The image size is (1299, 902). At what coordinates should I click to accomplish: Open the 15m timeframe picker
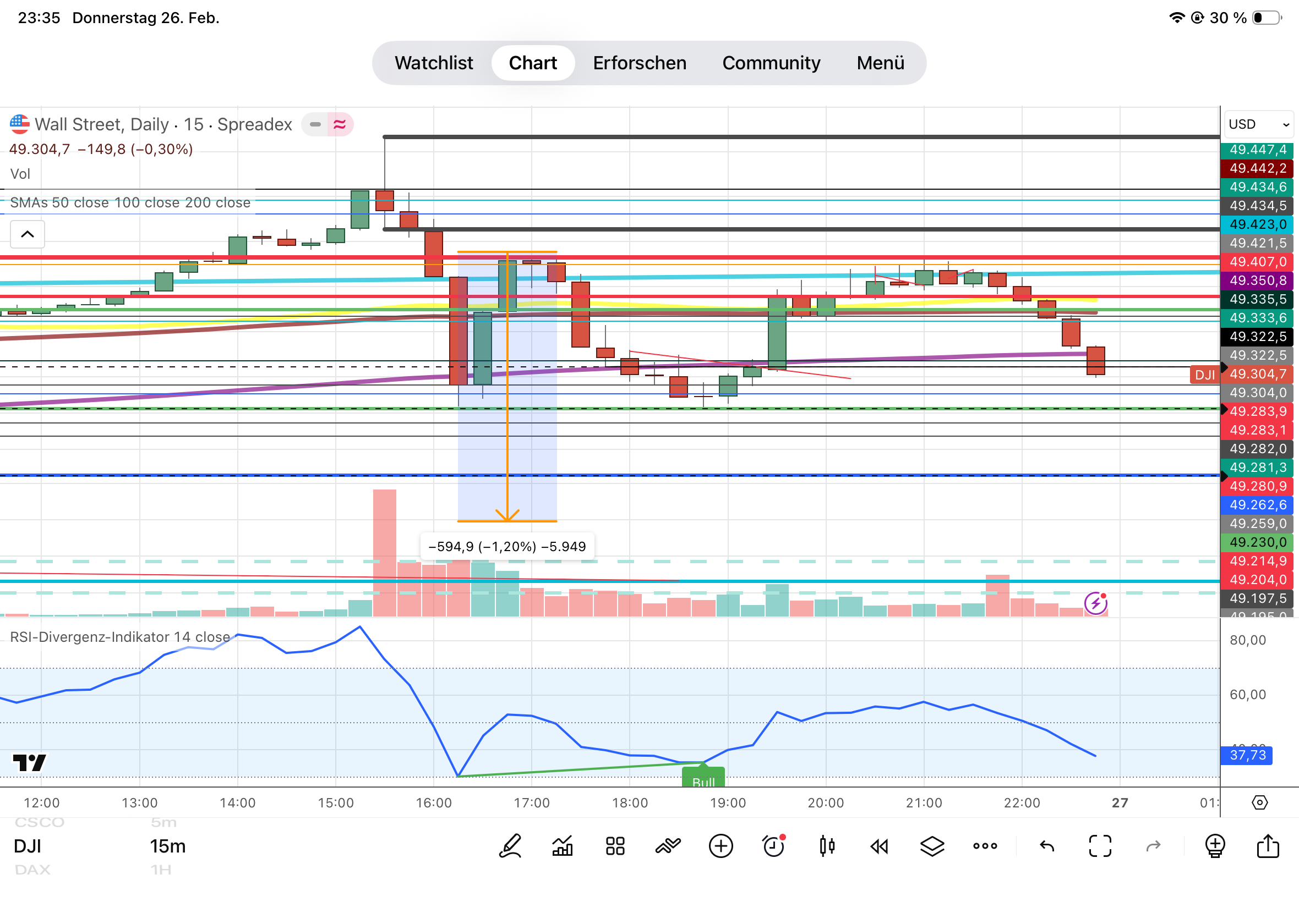click(x=167, y=846)
